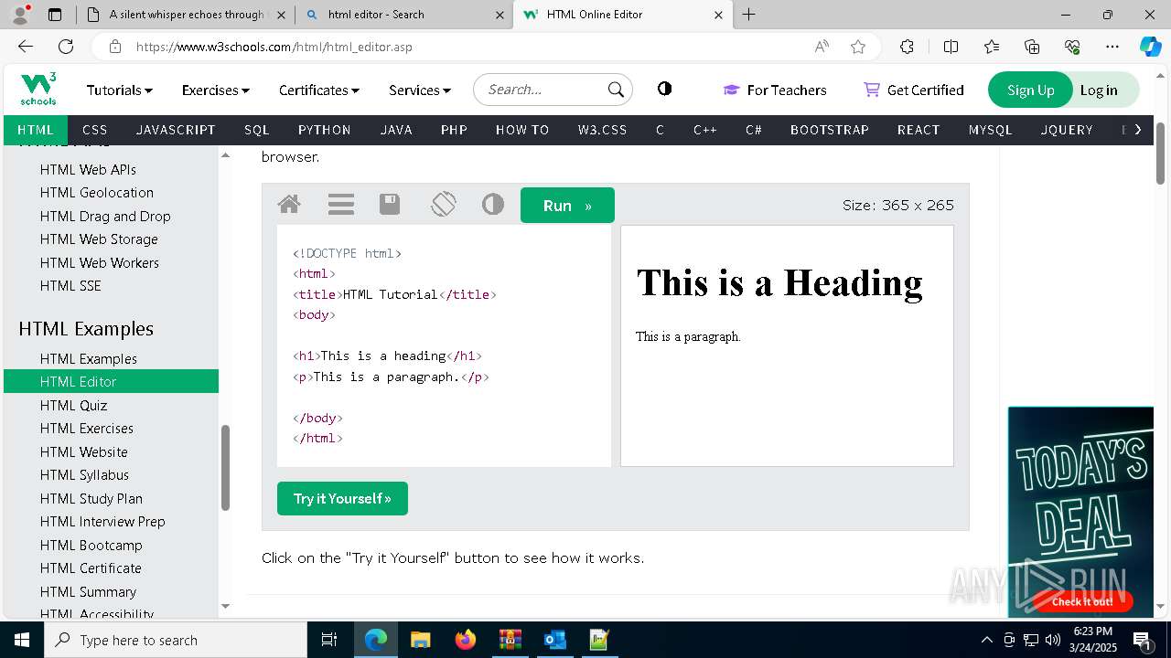Viewport: 1171px width, 658px height.
Task: Click the W3Schools logo
Action: pos(38,90)
